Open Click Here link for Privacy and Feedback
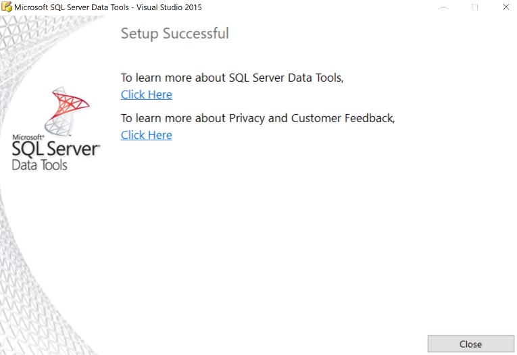This screenshot has width=517, height=355. (146, 135)
